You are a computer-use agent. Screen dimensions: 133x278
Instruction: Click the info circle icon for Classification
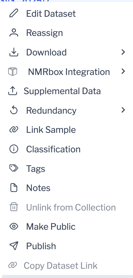pos(14,149)
